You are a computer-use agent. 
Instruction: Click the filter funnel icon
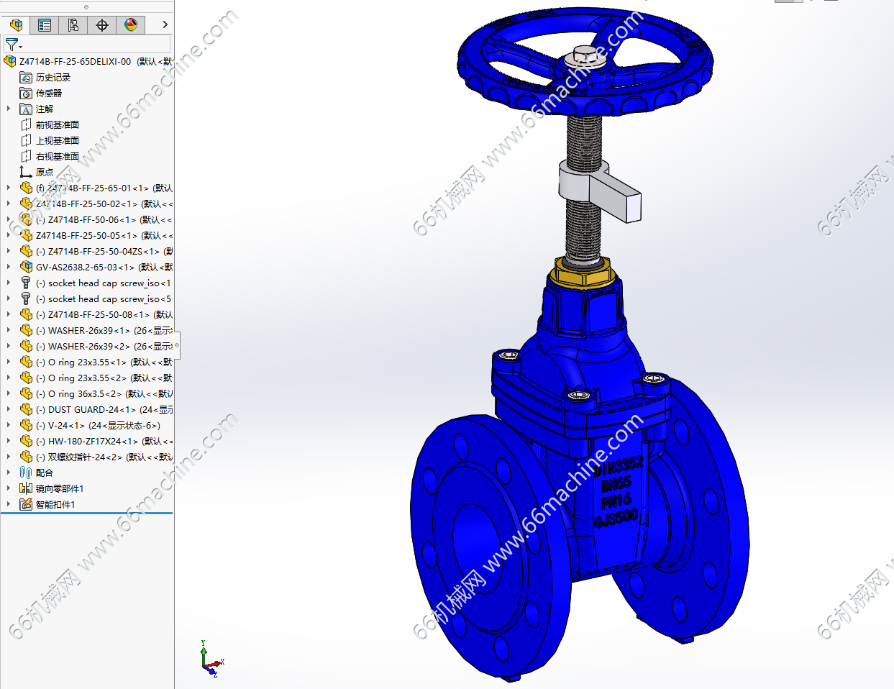(x=12, y=45)
